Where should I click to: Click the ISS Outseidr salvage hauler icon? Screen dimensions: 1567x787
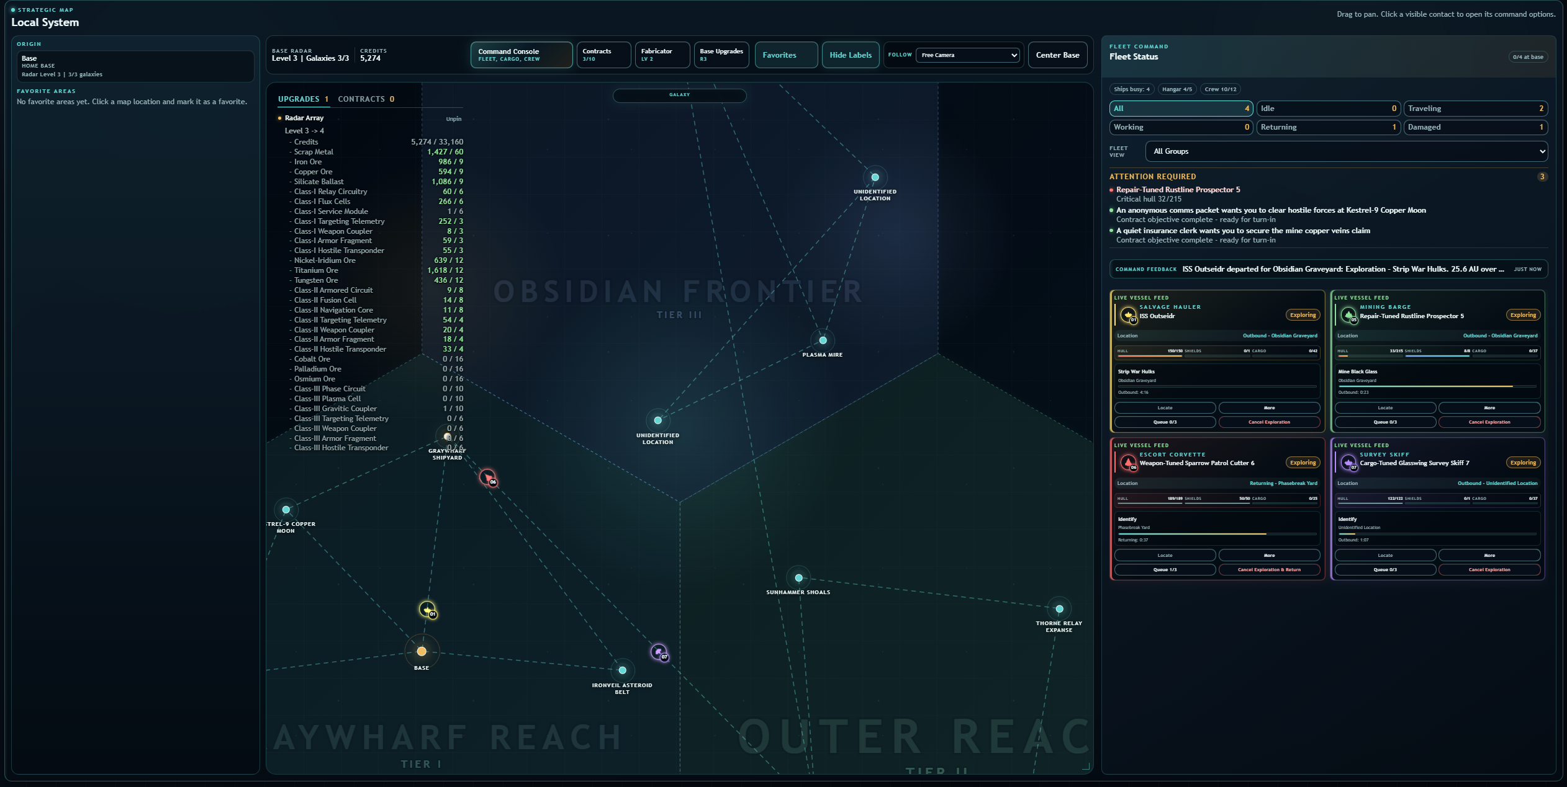tap(1128, 315)
